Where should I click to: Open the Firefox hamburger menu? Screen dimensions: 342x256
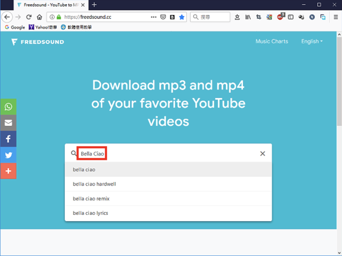click(336, 17)
